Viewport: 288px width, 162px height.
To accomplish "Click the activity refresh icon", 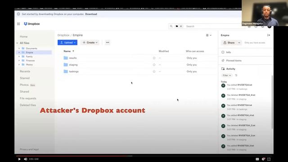I will click(x=236, y=75).
